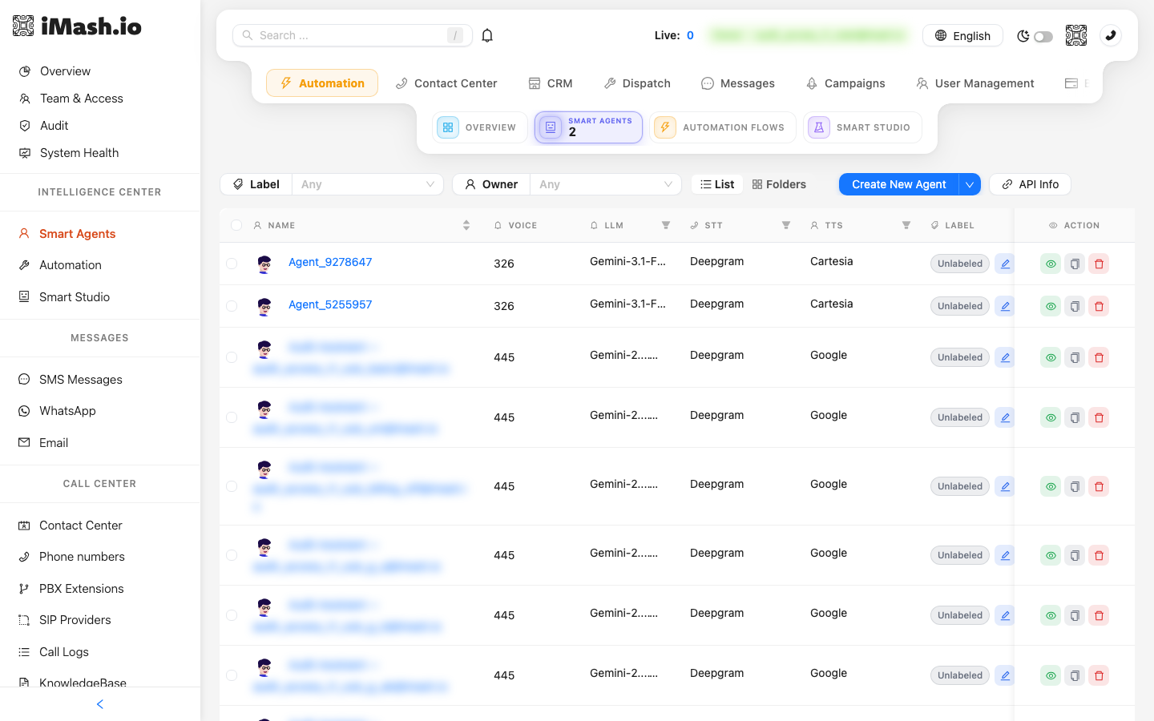Select the checkbox for Agent_9278647
Viewport: 1154px width, 721px height.
[232, 264]
